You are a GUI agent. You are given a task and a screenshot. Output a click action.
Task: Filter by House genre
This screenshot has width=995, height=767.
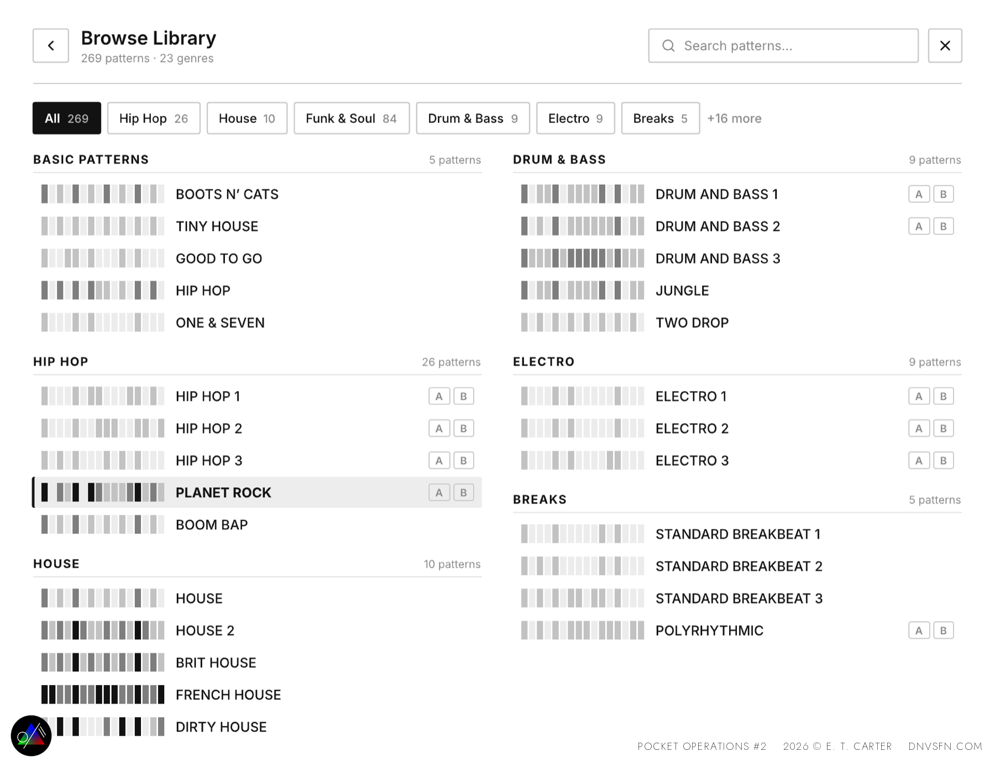tap(247, 118)
